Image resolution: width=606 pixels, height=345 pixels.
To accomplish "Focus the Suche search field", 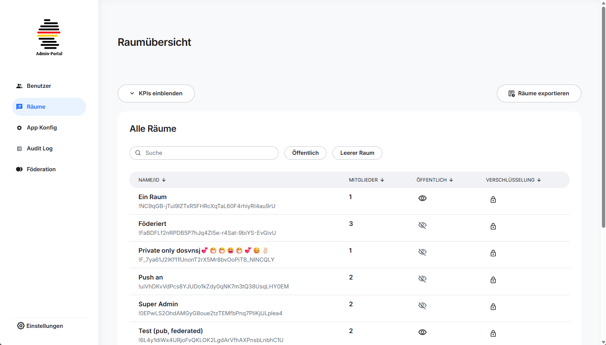I will coord(204,153).
